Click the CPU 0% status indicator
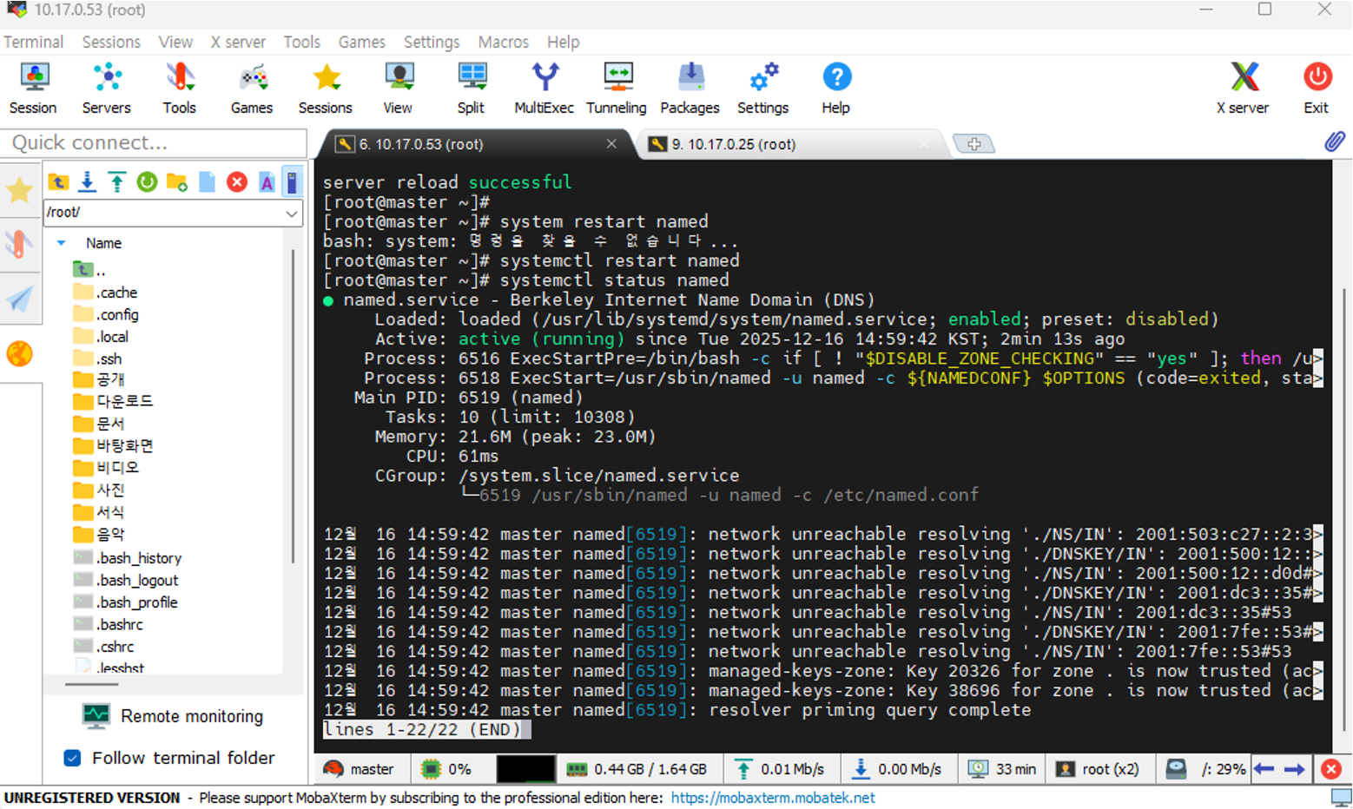Image resolution: width=1353 pixels, height=809 pixels. (x=445, y=769)
